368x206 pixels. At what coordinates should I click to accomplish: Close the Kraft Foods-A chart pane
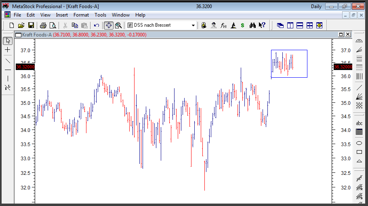348,34
